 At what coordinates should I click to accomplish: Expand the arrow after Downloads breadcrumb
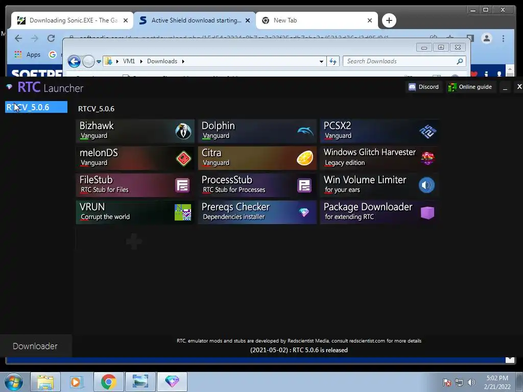click(x=183, y=61)
